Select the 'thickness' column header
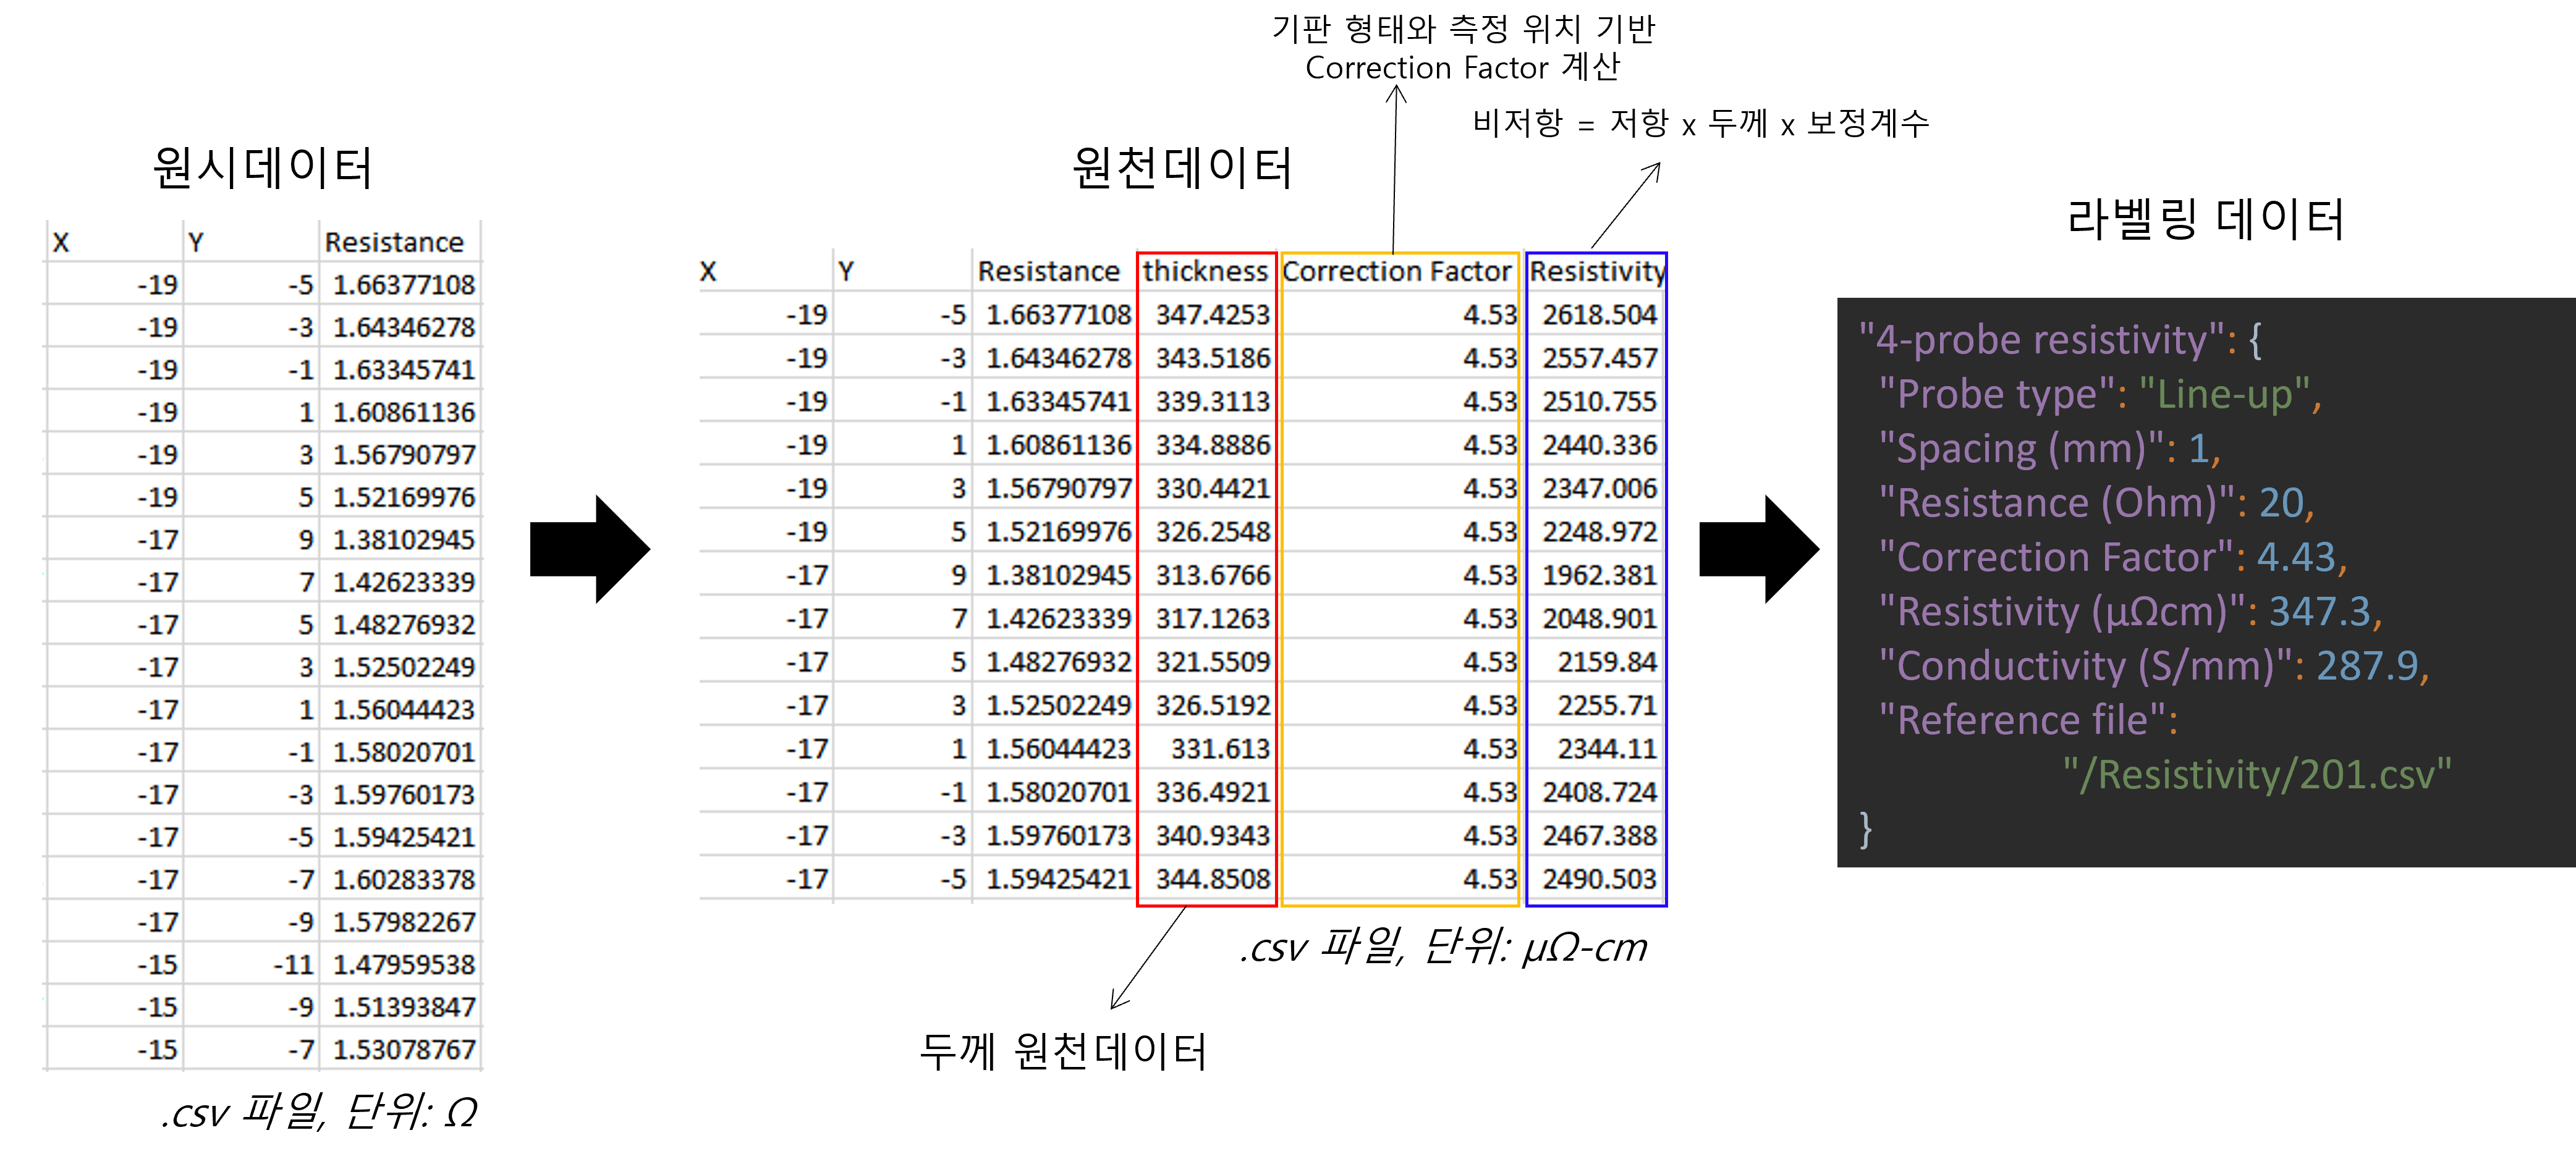Image resolution: width=2576 pixels, height=1159 pixels. [x=1205, y=271]
